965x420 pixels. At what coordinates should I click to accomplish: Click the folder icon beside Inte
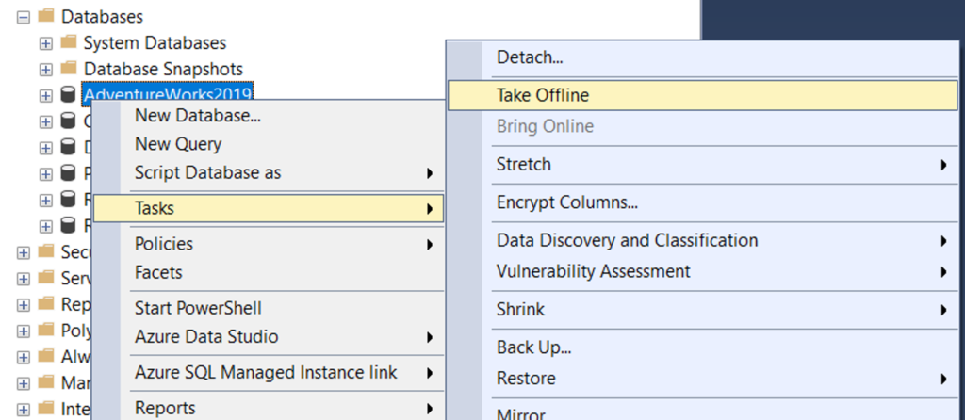[45, 408]
